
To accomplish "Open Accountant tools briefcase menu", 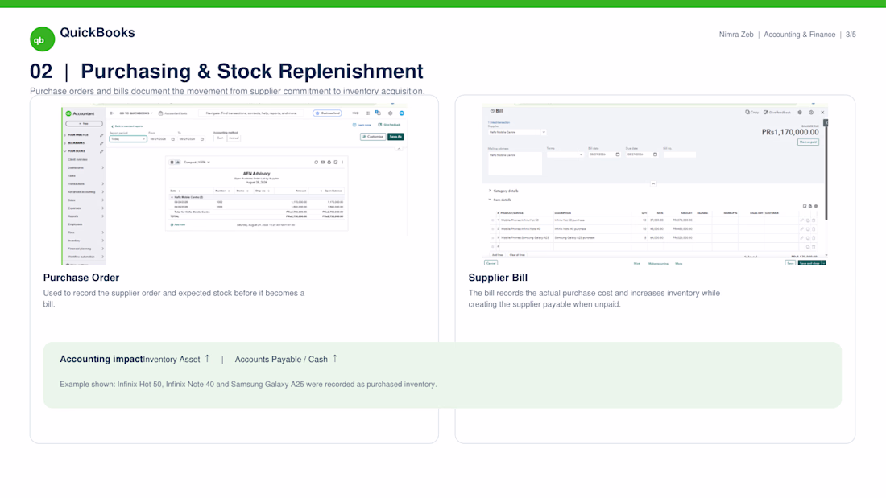I will click(x=173, y=113).
